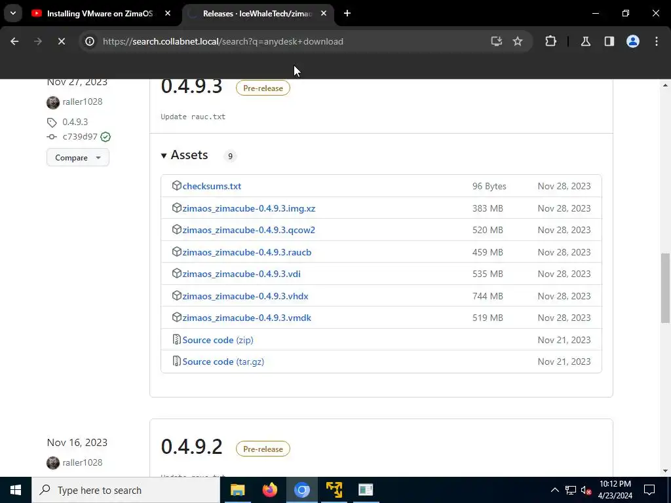Open File Explorer from taskbar
This screenshot has width=671, height=503.
pyautogui.click(x=237, y=490)
